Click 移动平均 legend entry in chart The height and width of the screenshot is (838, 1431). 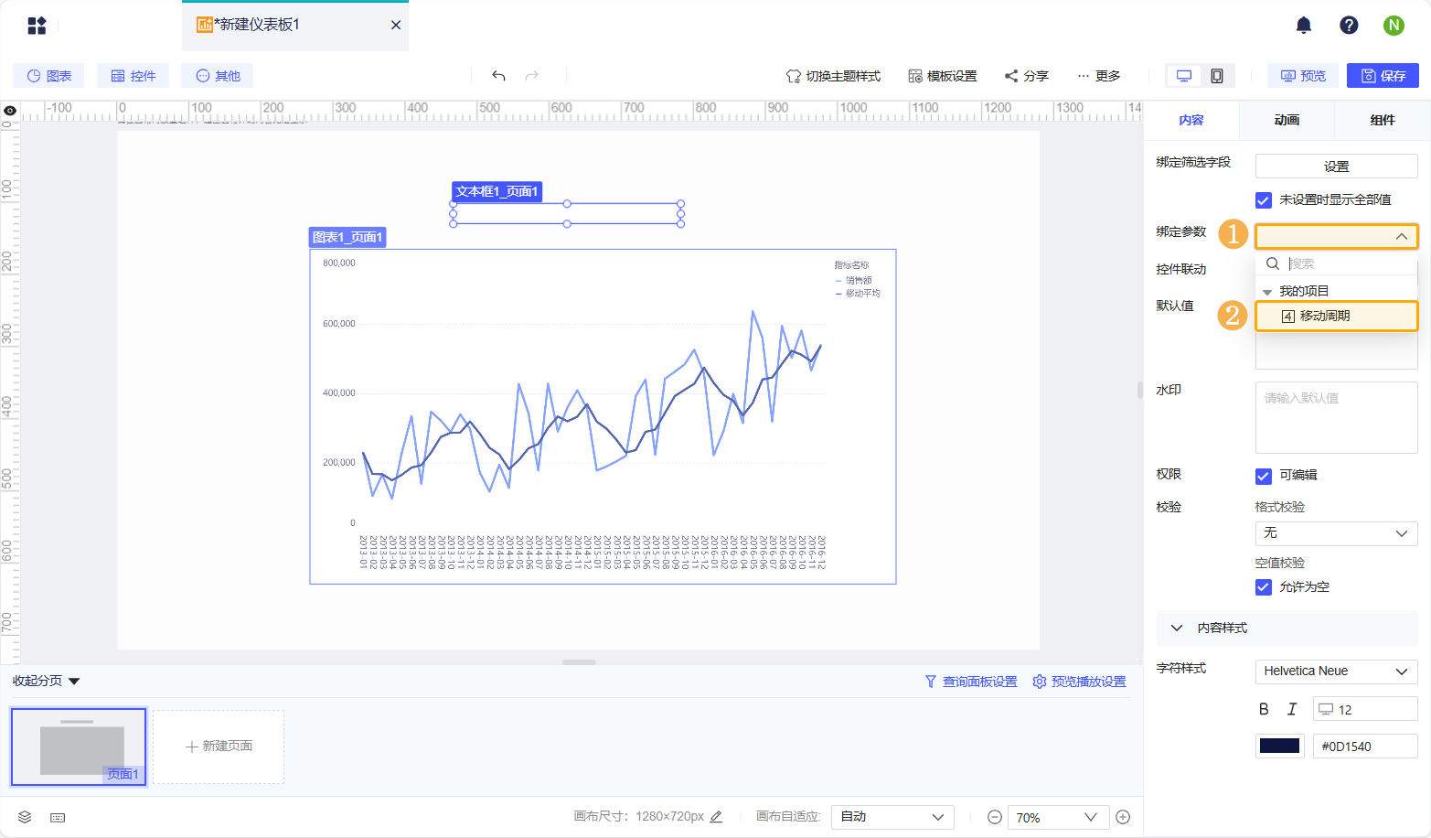(858, 294)
